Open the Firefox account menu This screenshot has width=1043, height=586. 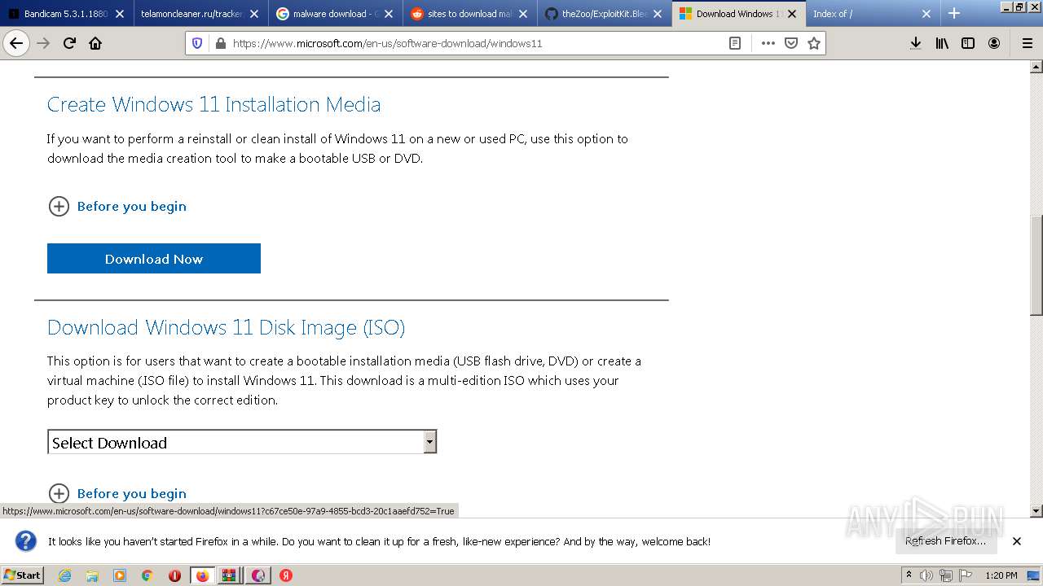(994, 43)
